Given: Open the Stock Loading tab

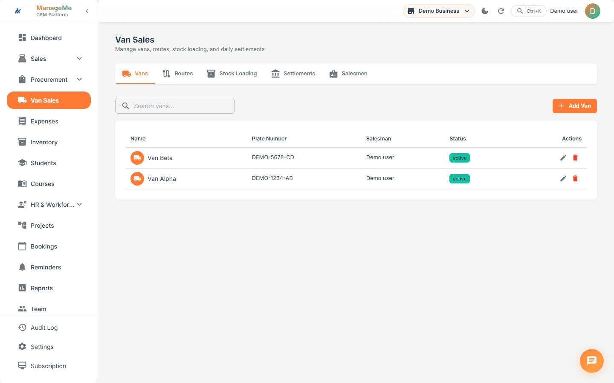Looking at the screenshot, I should (x=232, y=74).
